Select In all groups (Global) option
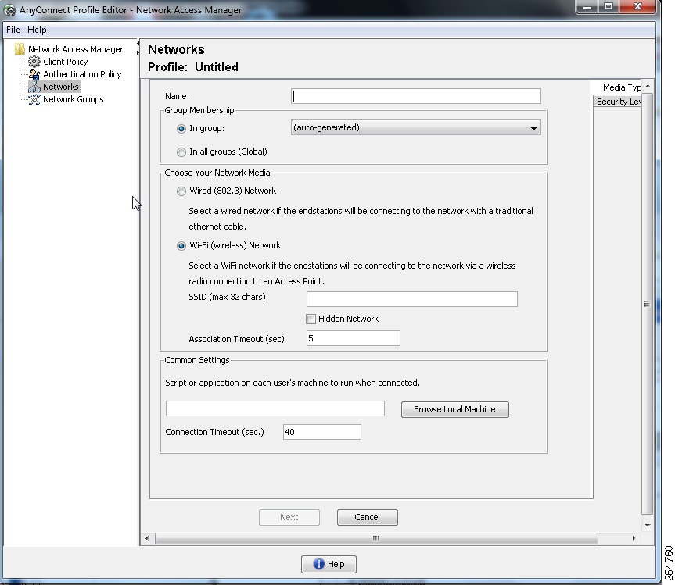This screenshot has height=585, width=675. coord(181,152)
